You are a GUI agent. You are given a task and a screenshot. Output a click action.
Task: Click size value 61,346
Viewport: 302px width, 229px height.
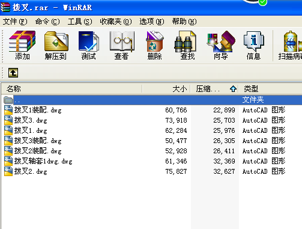(176, 161)
